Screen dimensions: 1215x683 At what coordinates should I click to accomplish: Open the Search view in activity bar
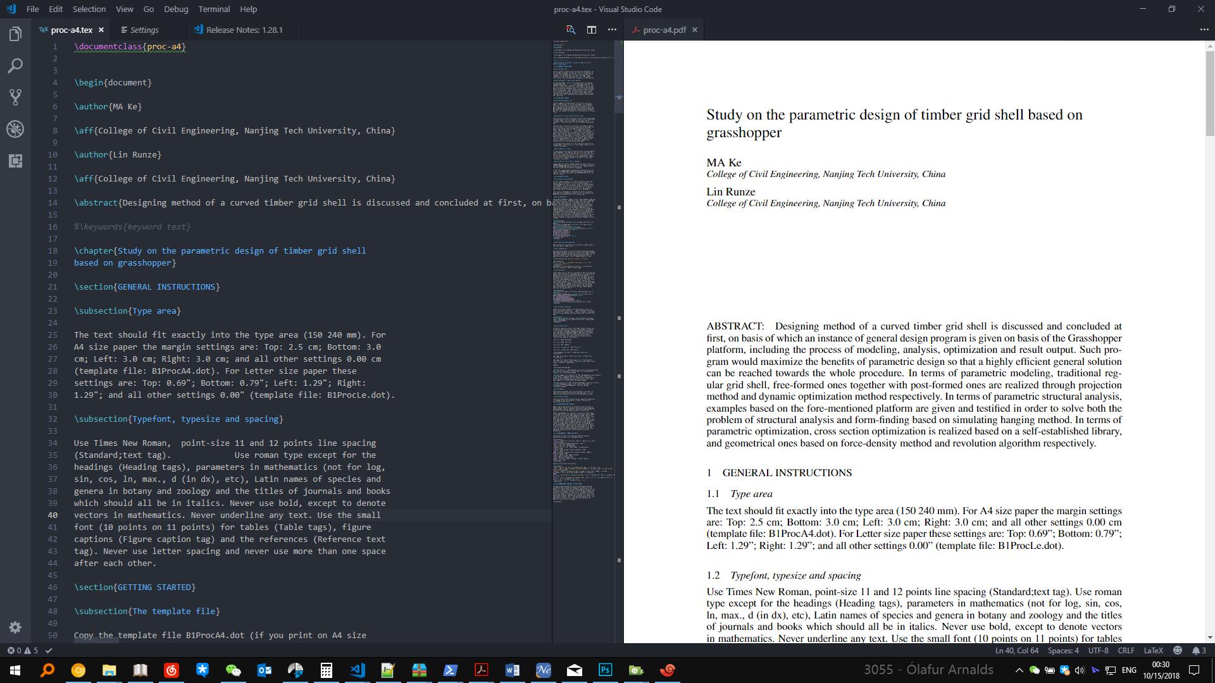15,66
